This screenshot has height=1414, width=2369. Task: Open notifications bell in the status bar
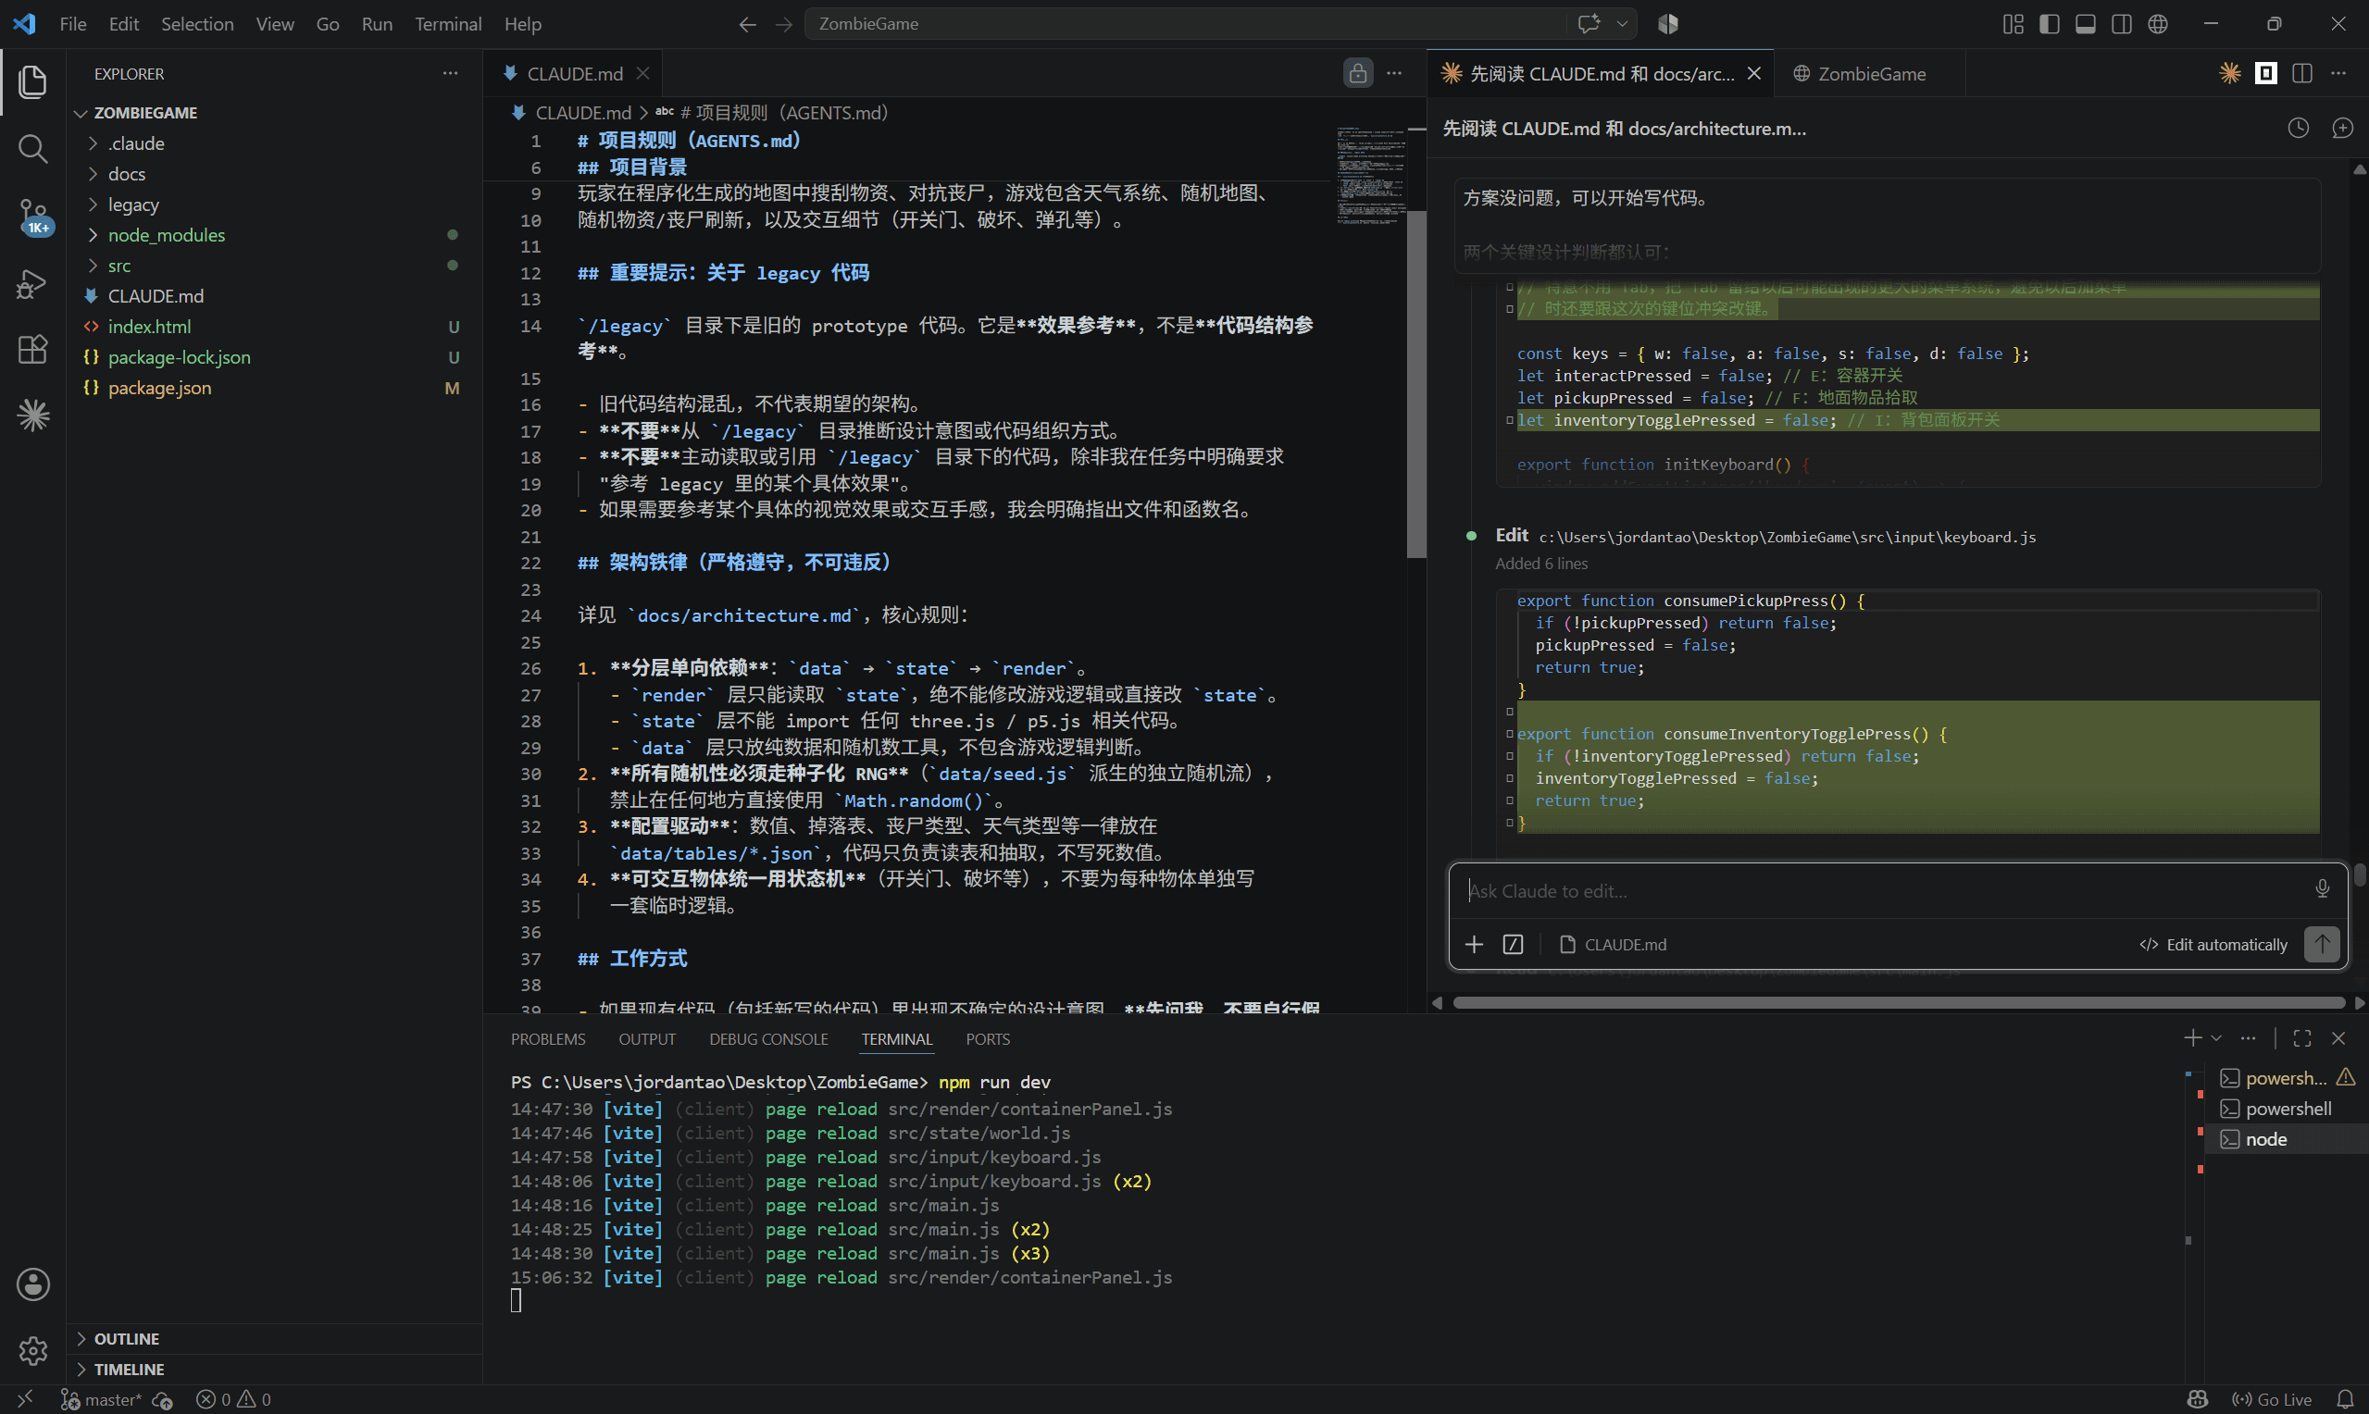tap(2345, 1399)
